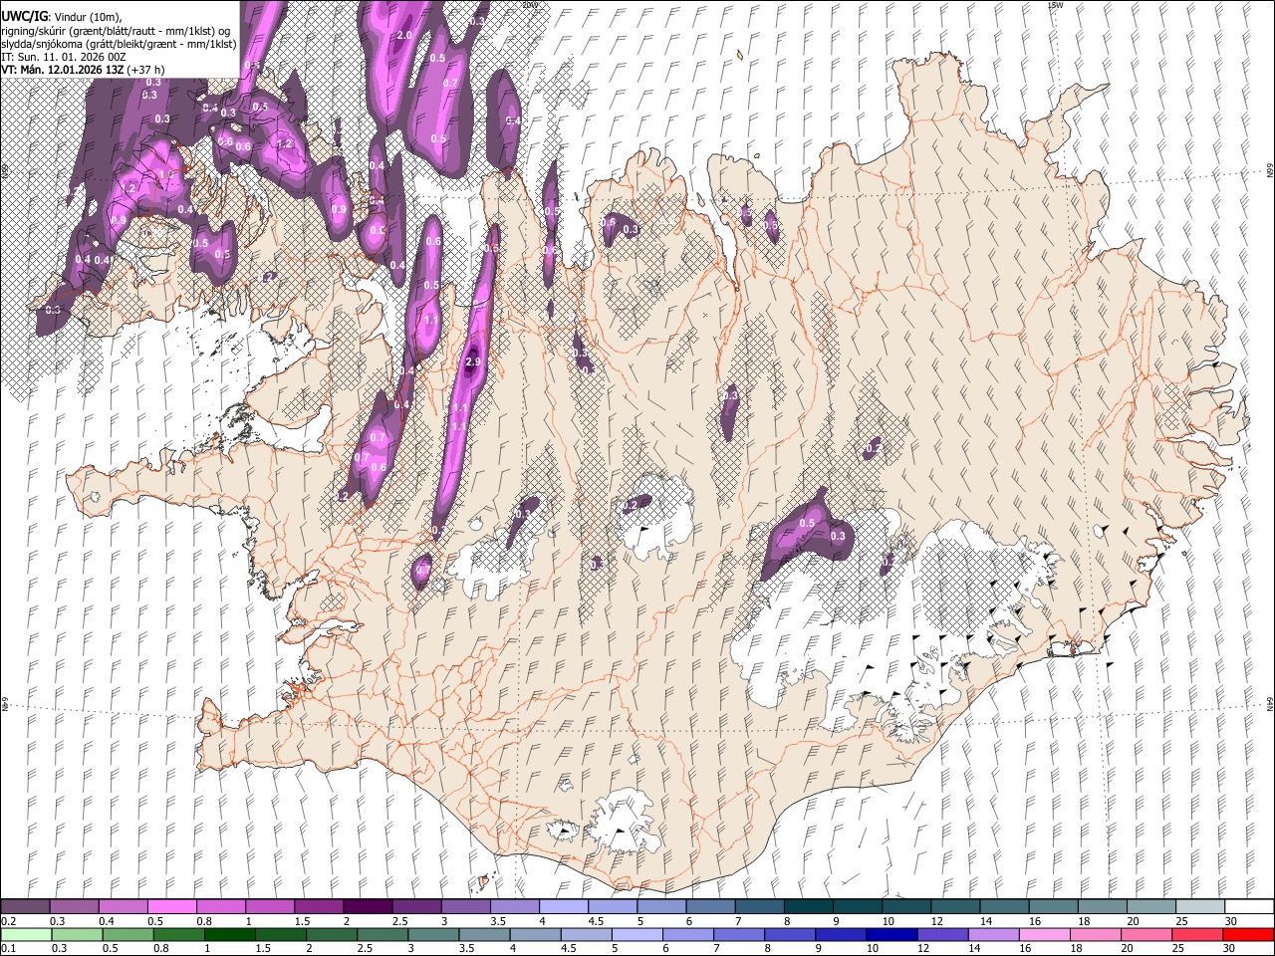Select palest green 0.1 swatch, lower legend row
The height and width of the screenshot is (956, 1275).
26,934
